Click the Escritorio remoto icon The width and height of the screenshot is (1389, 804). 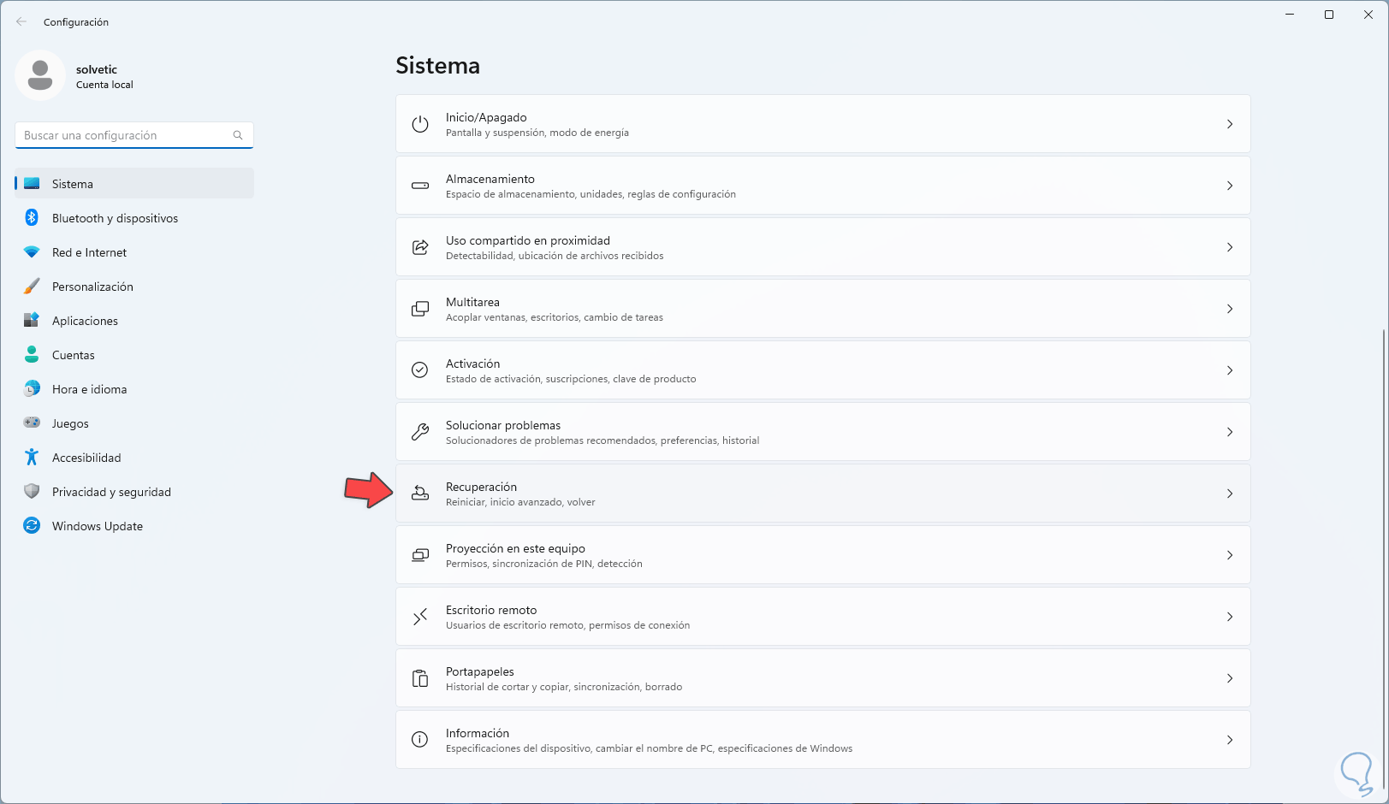[420, 617]
